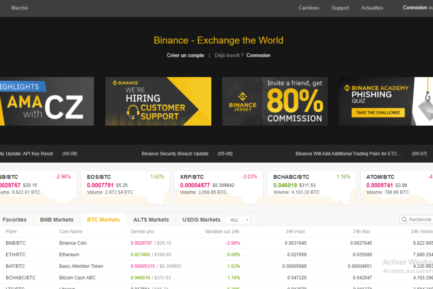Image resolution: width=433 pixels, height=289 pixels.
Task: Click the Recherche search field
Action: pos(416,219)
